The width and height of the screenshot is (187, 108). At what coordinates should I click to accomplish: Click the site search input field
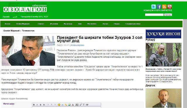point(154,15)
